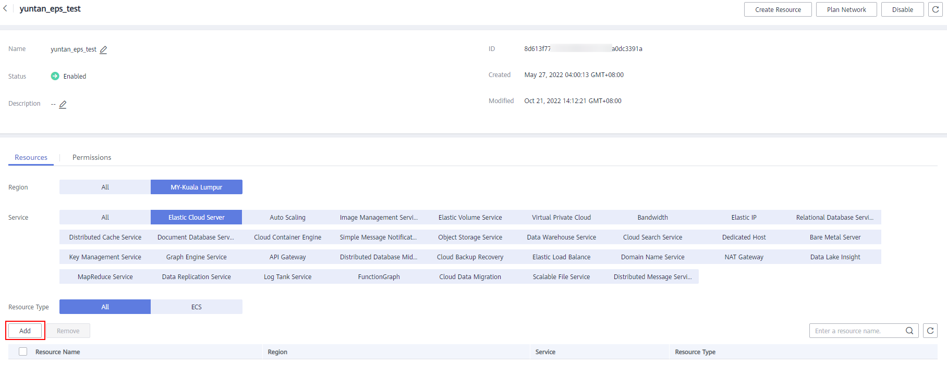947x365 pixels.
Task: Filter by Elastic Volume Service
Action: click(x=470, y=217)
